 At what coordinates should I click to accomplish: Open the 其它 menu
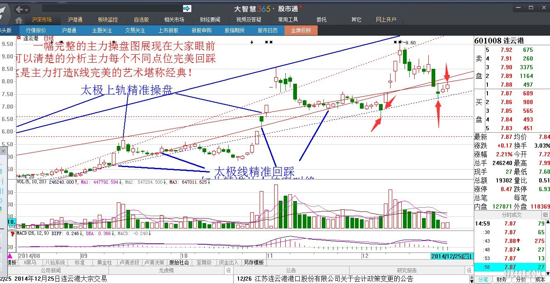[x=356, y=19]
